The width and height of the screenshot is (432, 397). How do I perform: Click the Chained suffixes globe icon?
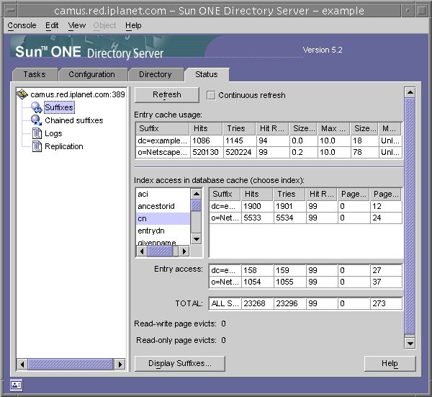click(36, 120)
